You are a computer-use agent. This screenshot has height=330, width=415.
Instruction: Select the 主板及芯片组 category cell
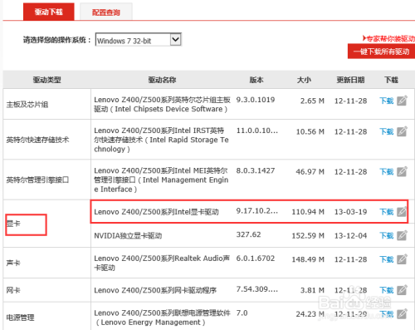click(x=46, y=104)
